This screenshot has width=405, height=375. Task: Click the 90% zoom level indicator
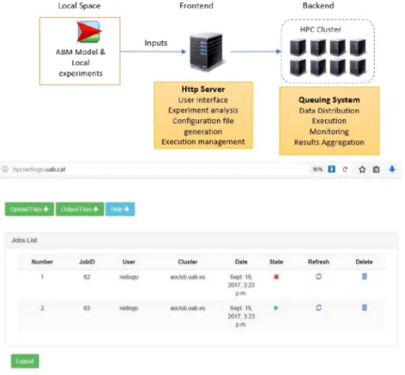point(317,170)
